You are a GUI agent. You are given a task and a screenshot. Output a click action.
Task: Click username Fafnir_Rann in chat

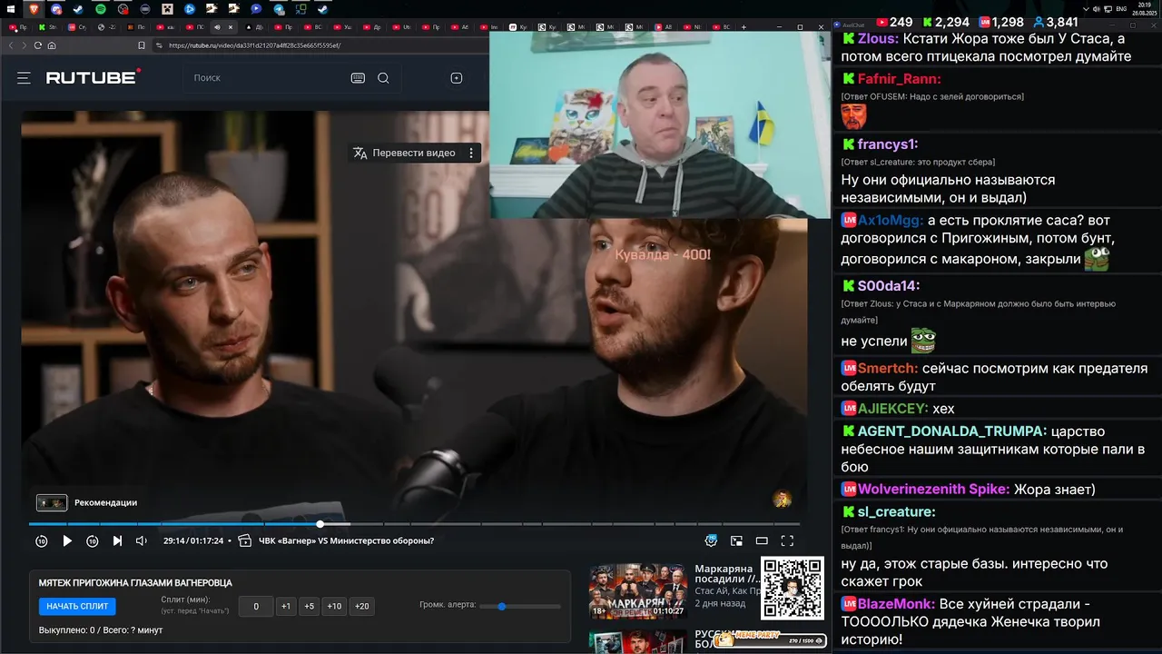point(900,79)
